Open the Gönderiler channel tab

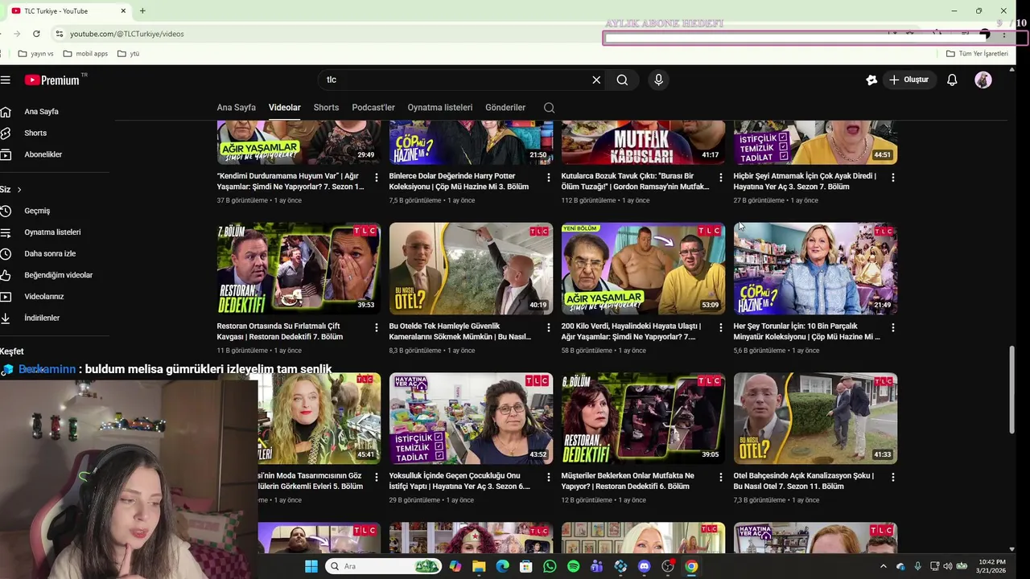click(505, 108)
